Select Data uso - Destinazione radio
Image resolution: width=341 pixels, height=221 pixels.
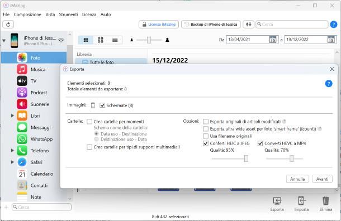pos(96,133)
